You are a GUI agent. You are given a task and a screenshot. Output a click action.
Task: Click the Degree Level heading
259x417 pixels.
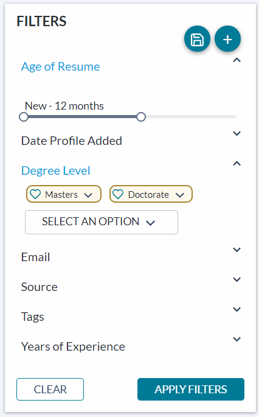[55, 170]
